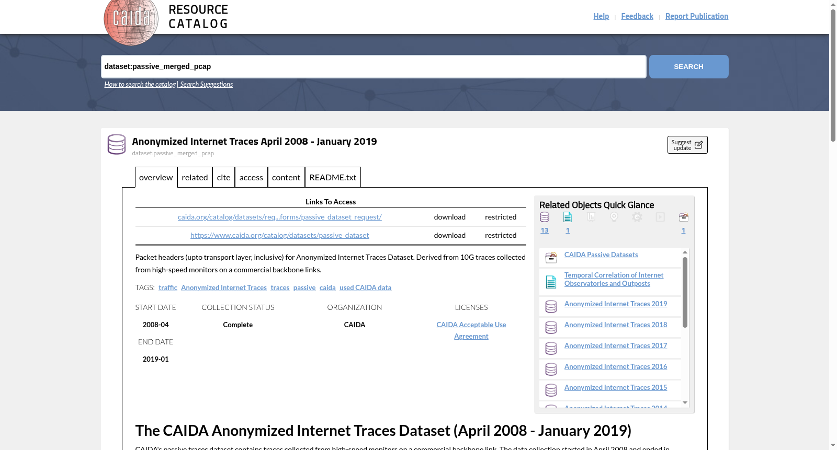This screenshot has width=837, height=450.
Task: Click the page scrollbar down arrow
Action: [833, 446]
